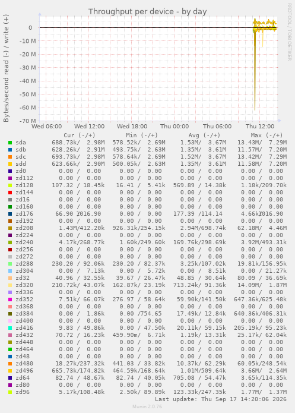Image resolution: width=295 pixels, height=413 pixels.
Task: Click the zd496 legend color swatch
Action: (x=10, y=371)
